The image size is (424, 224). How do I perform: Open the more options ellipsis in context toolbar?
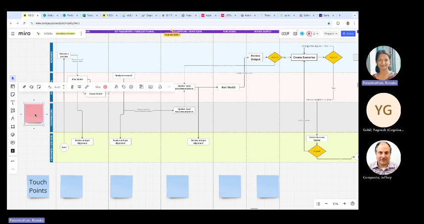(169, 87)
